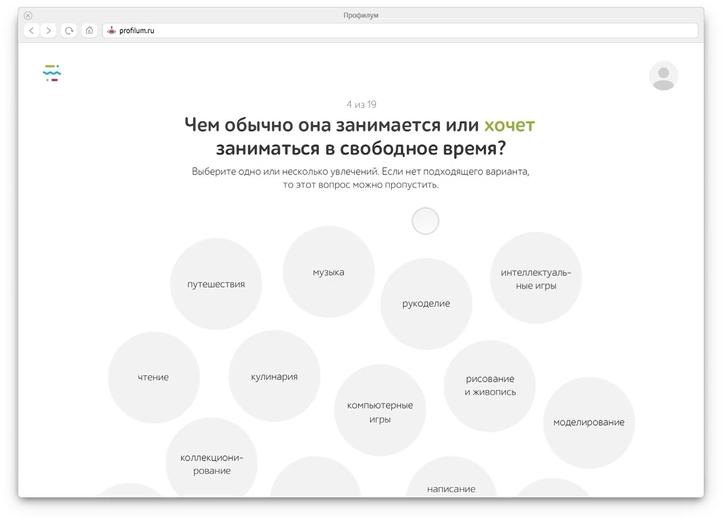Click the small empty circle above рукоделие

coord(426,221)
